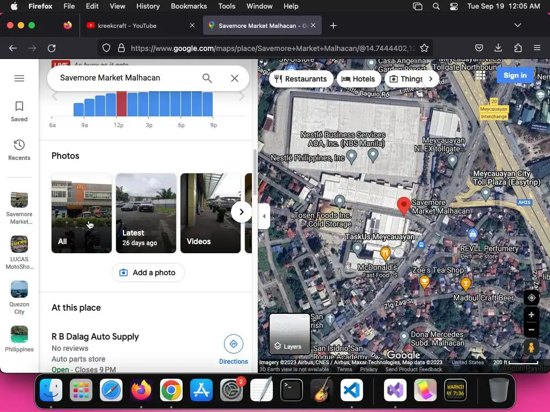The height and width of the screenshot is (412, 550).
Task: Open the Terms link on map footer
Action: (x=344, y=369)
